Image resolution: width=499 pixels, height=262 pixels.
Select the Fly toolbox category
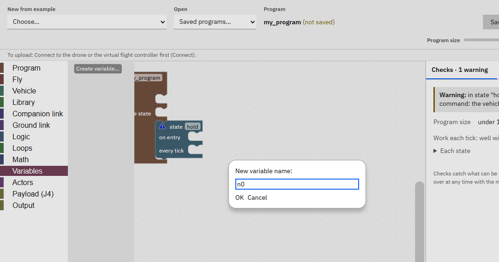[x=34, y=80]
